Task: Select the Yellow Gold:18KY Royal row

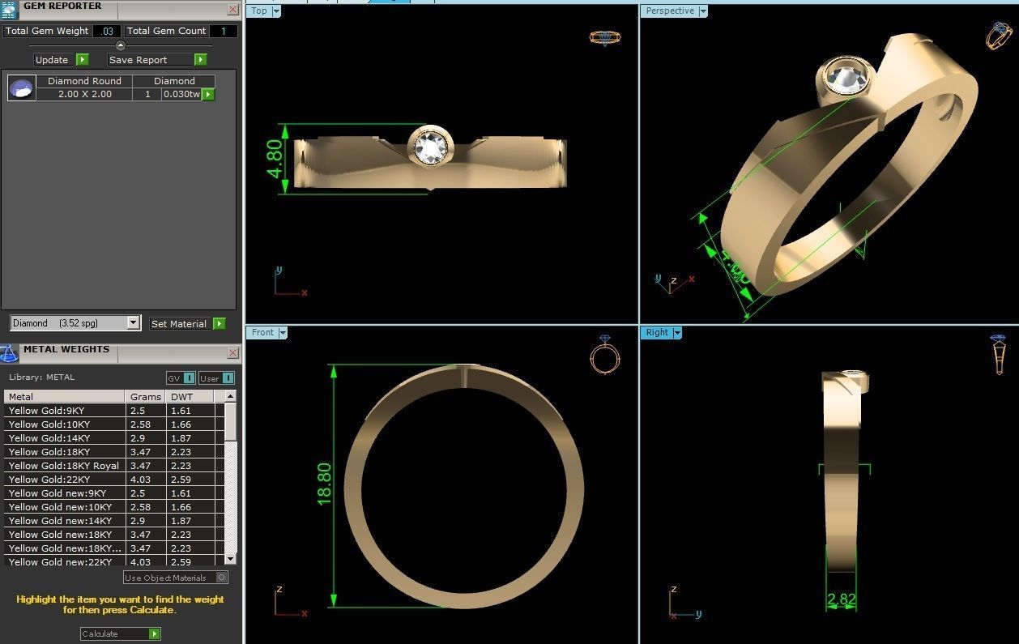Action: [114, 466]
